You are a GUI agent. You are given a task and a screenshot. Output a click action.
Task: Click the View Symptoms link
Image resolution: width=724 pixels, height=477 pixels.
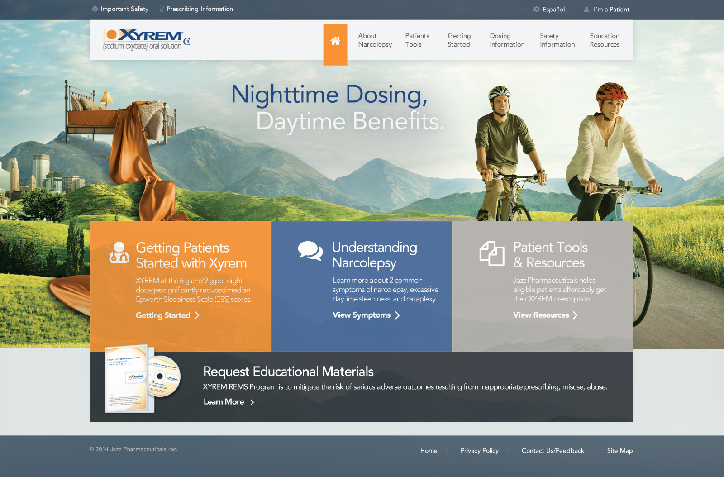pos(362,315)
